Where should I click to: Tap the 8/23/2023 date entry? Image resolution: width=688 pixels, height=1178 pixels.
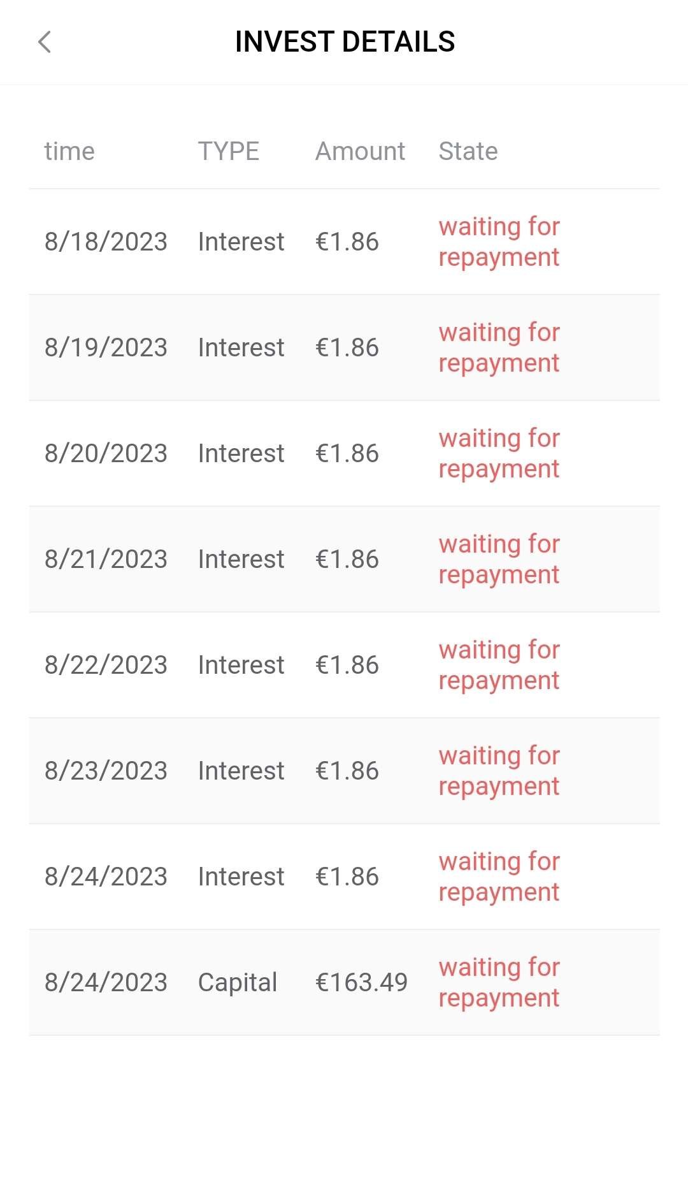[x=106, y=771]
